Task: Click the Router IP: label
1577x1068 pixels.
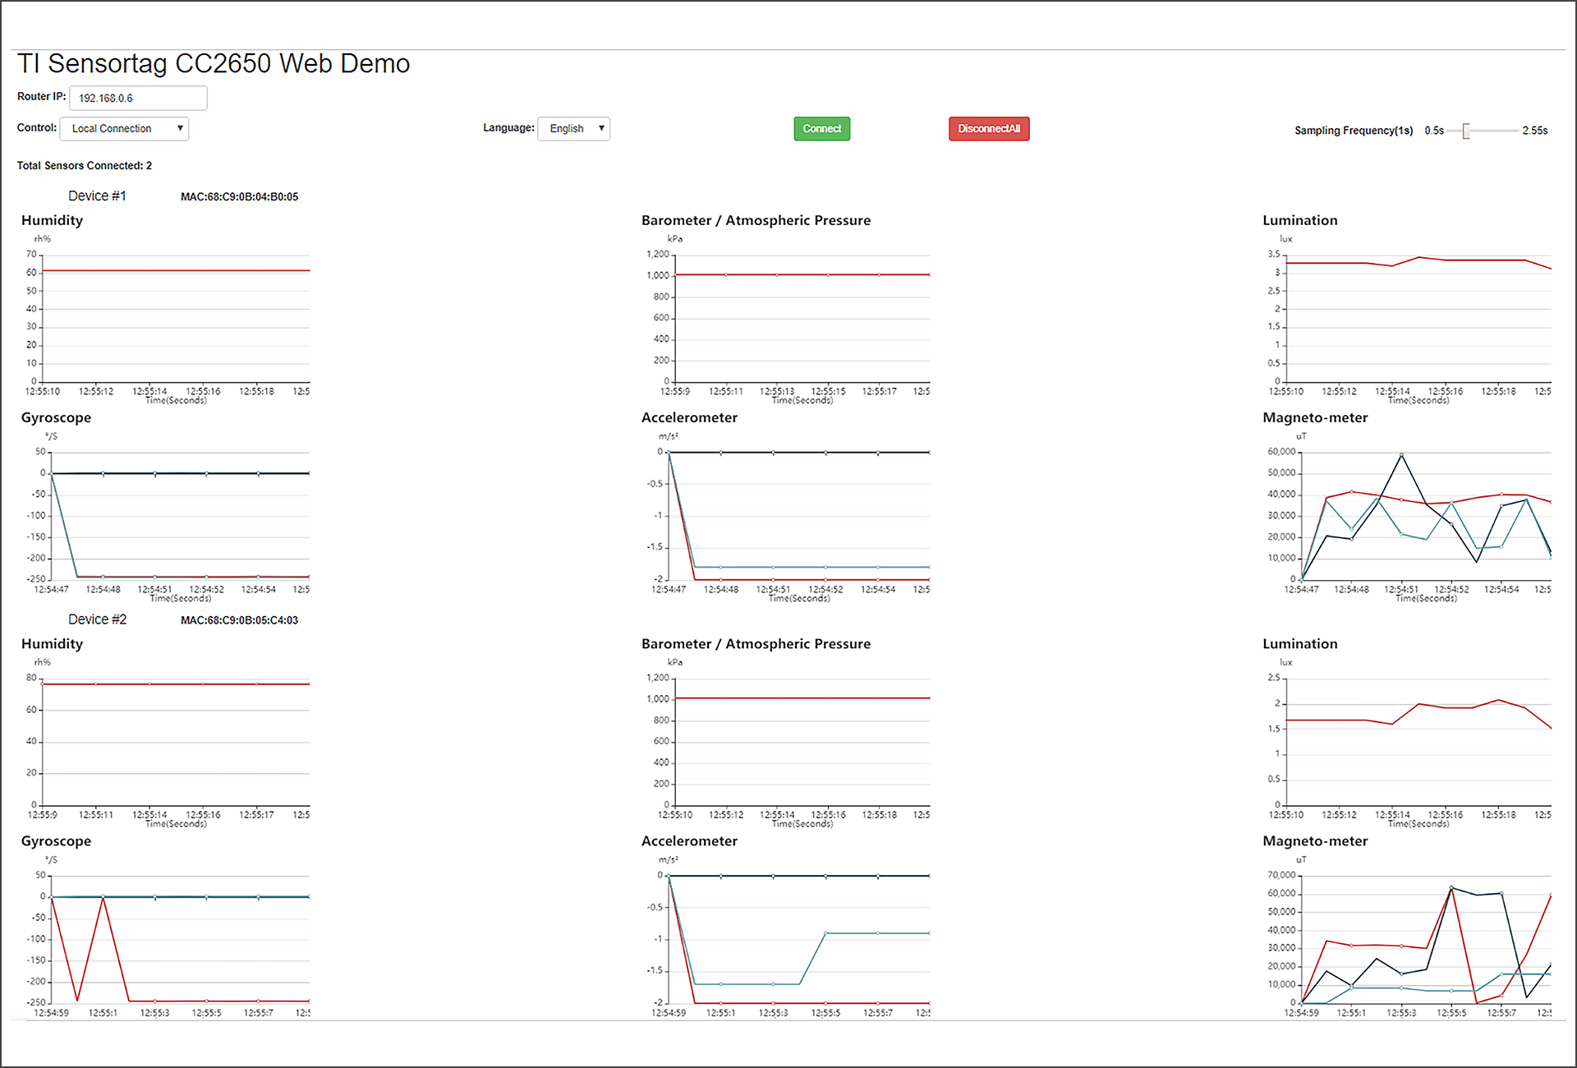Action: tap(41, 96)
